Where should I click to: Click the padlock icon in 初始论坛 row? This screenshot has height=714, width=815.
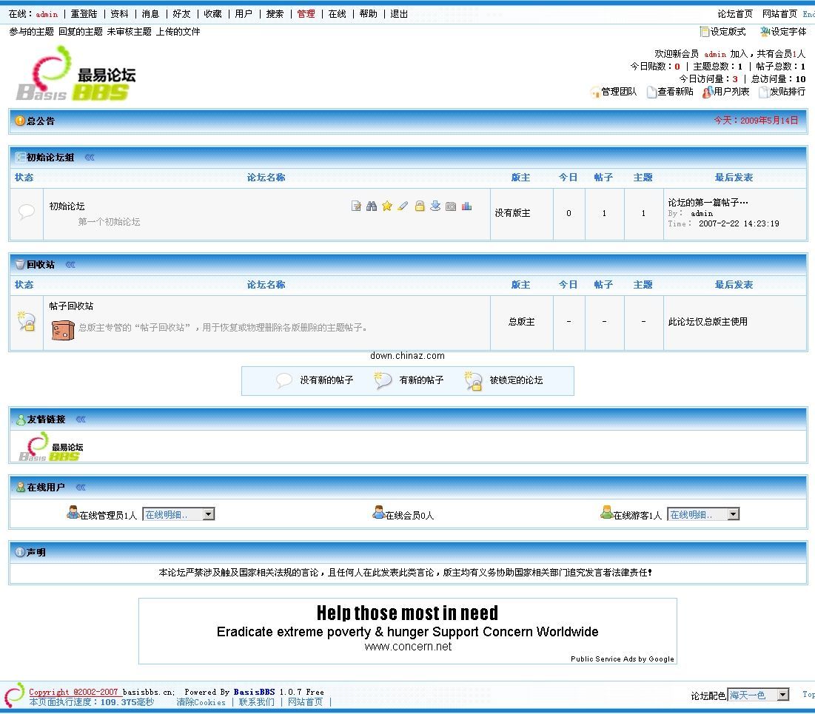click(419, 206)
